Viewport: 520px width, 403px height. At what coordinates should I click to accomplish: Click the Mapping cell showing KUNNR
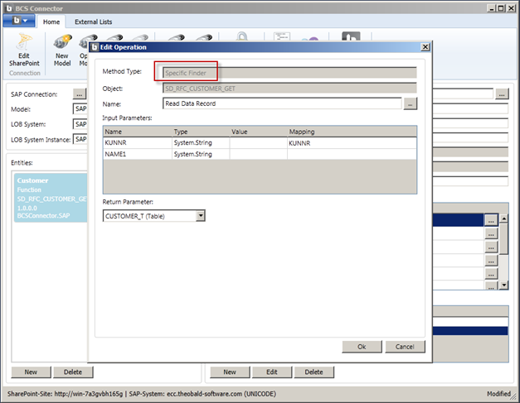click(x=350, y=142)
